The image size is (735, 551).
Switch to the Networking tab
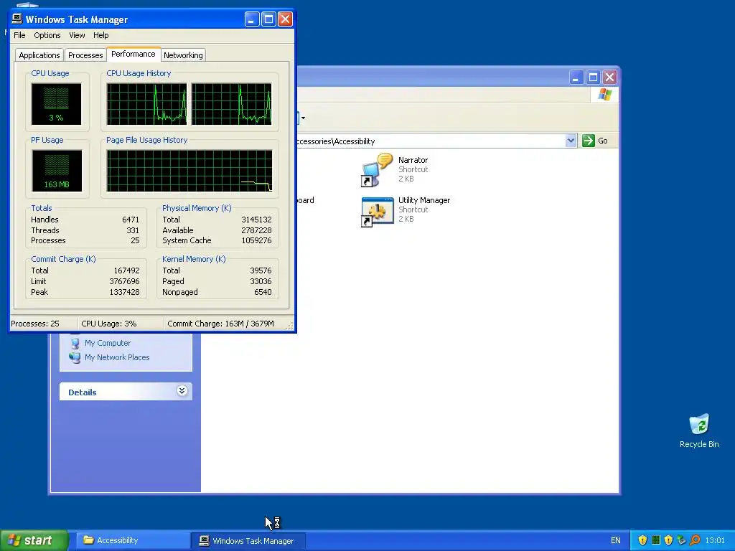coord(183,55)
